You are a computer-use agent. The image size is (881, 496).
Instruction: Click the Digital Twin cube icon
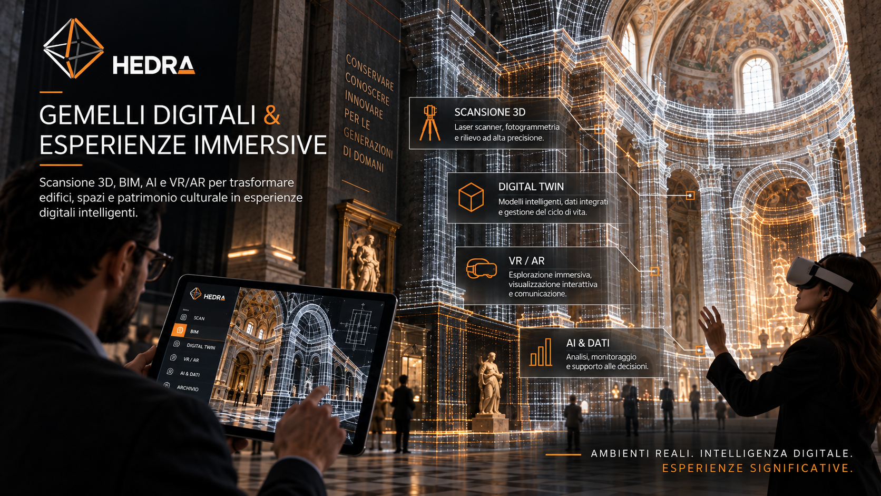[471, 197]
